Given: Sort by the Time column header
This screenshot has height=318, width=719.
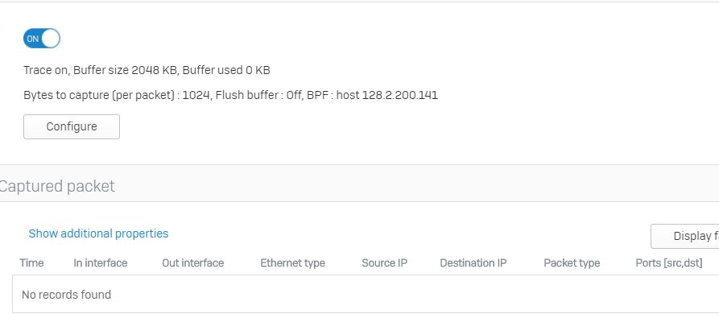Looking at the screenshot, I should coord(31,263).
